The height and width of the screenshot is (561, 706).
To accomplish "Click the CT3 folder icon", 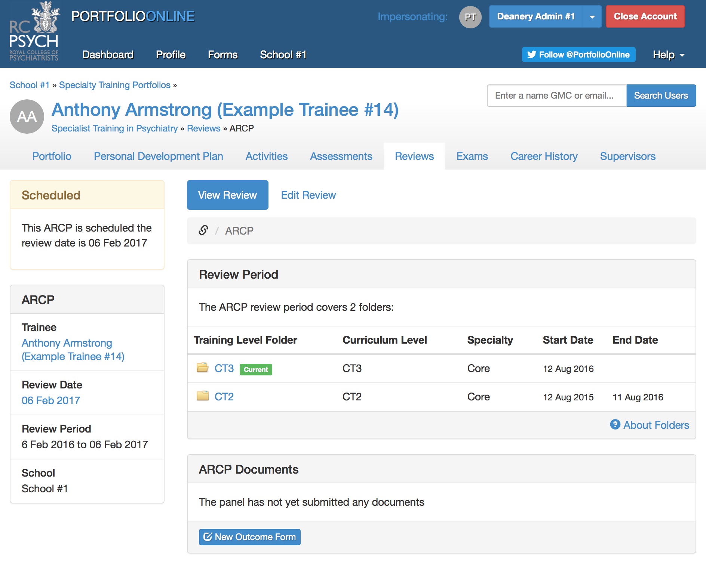I will point(202,368).
